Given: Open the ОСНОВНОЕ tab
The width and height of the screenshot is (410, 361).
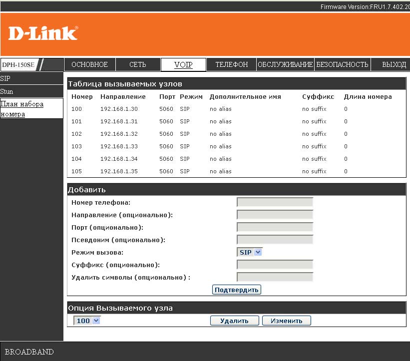Looking at the screenshot, I should 89,64.
